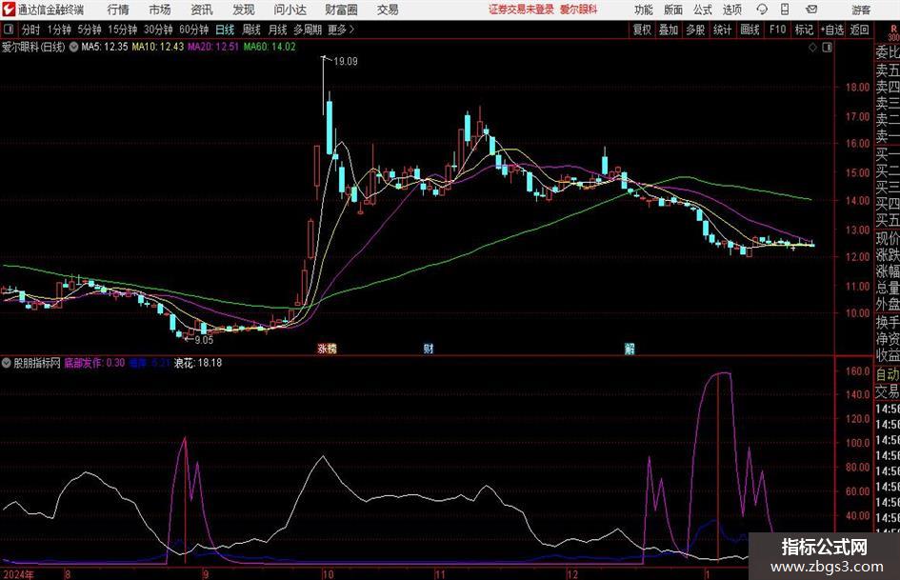Image resolution: width=900 pixels, height=580 pixels.
Task: Click the 浪花: 18.18 indicator label
Action: click(198, 363)
